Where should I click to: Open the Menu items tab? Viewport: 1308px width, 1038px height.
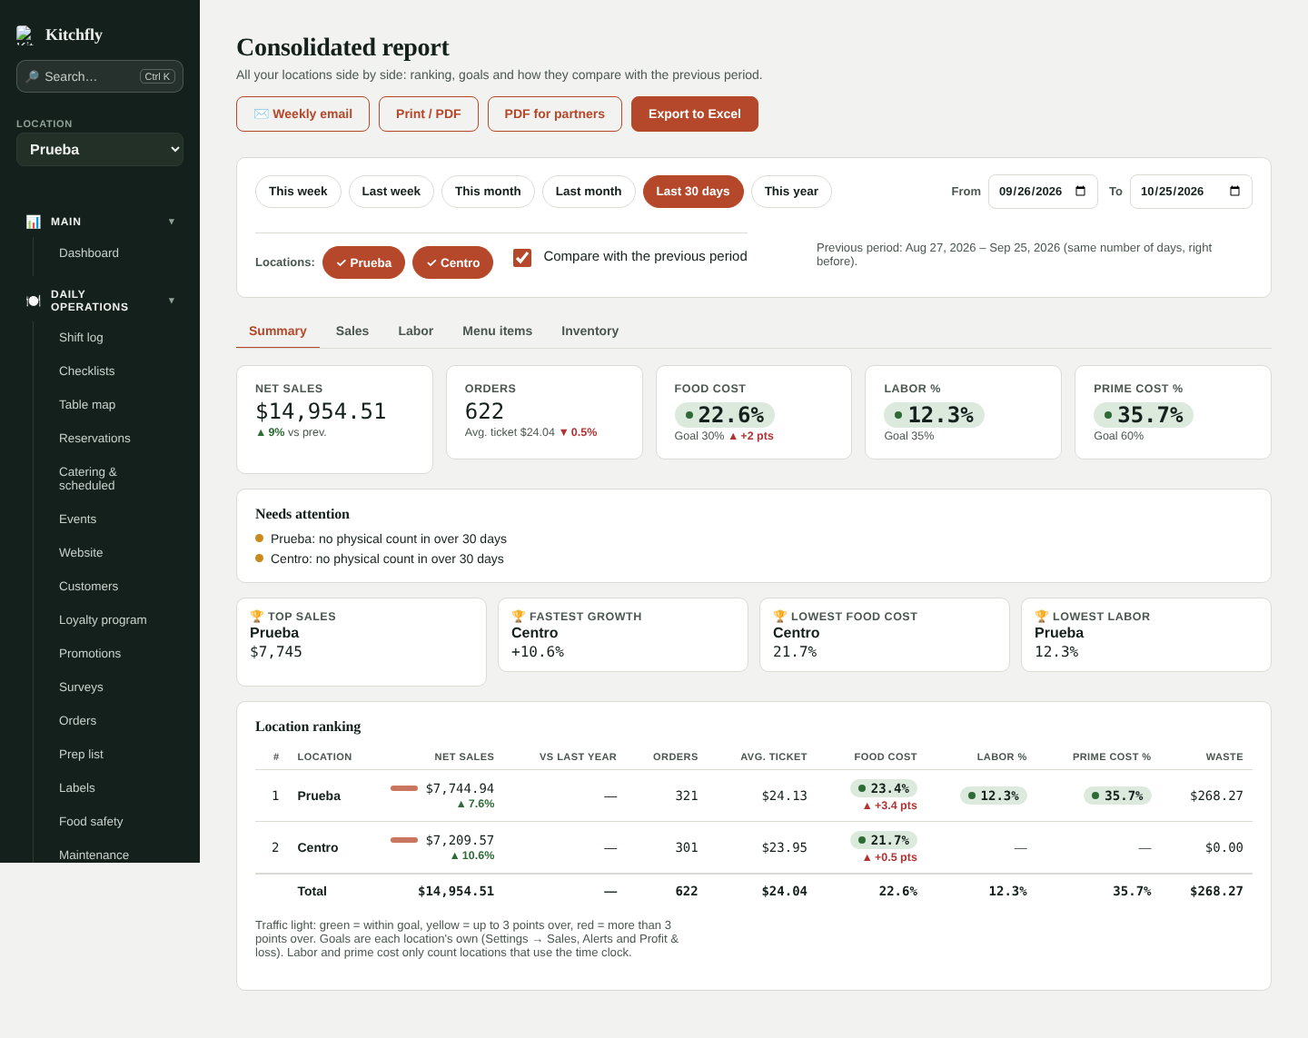tap(498, 331)
